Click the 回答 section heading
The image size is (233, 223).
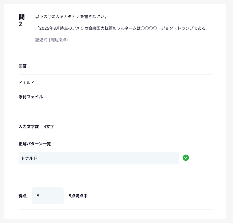23,66
